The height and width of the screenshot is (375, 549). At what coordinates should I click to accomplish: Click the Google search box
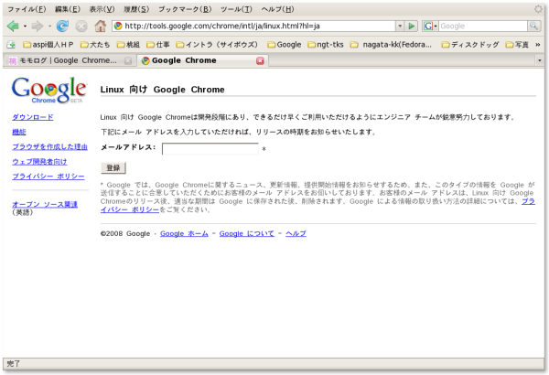coord(483,26)
